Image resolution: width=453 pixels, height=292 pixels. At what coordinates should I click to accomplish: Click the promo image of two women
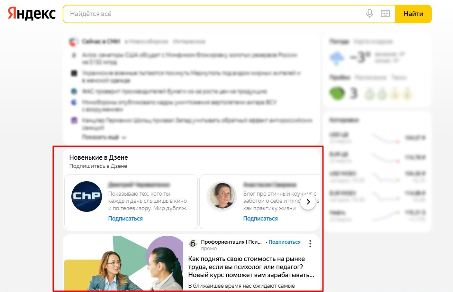(124, 263)
